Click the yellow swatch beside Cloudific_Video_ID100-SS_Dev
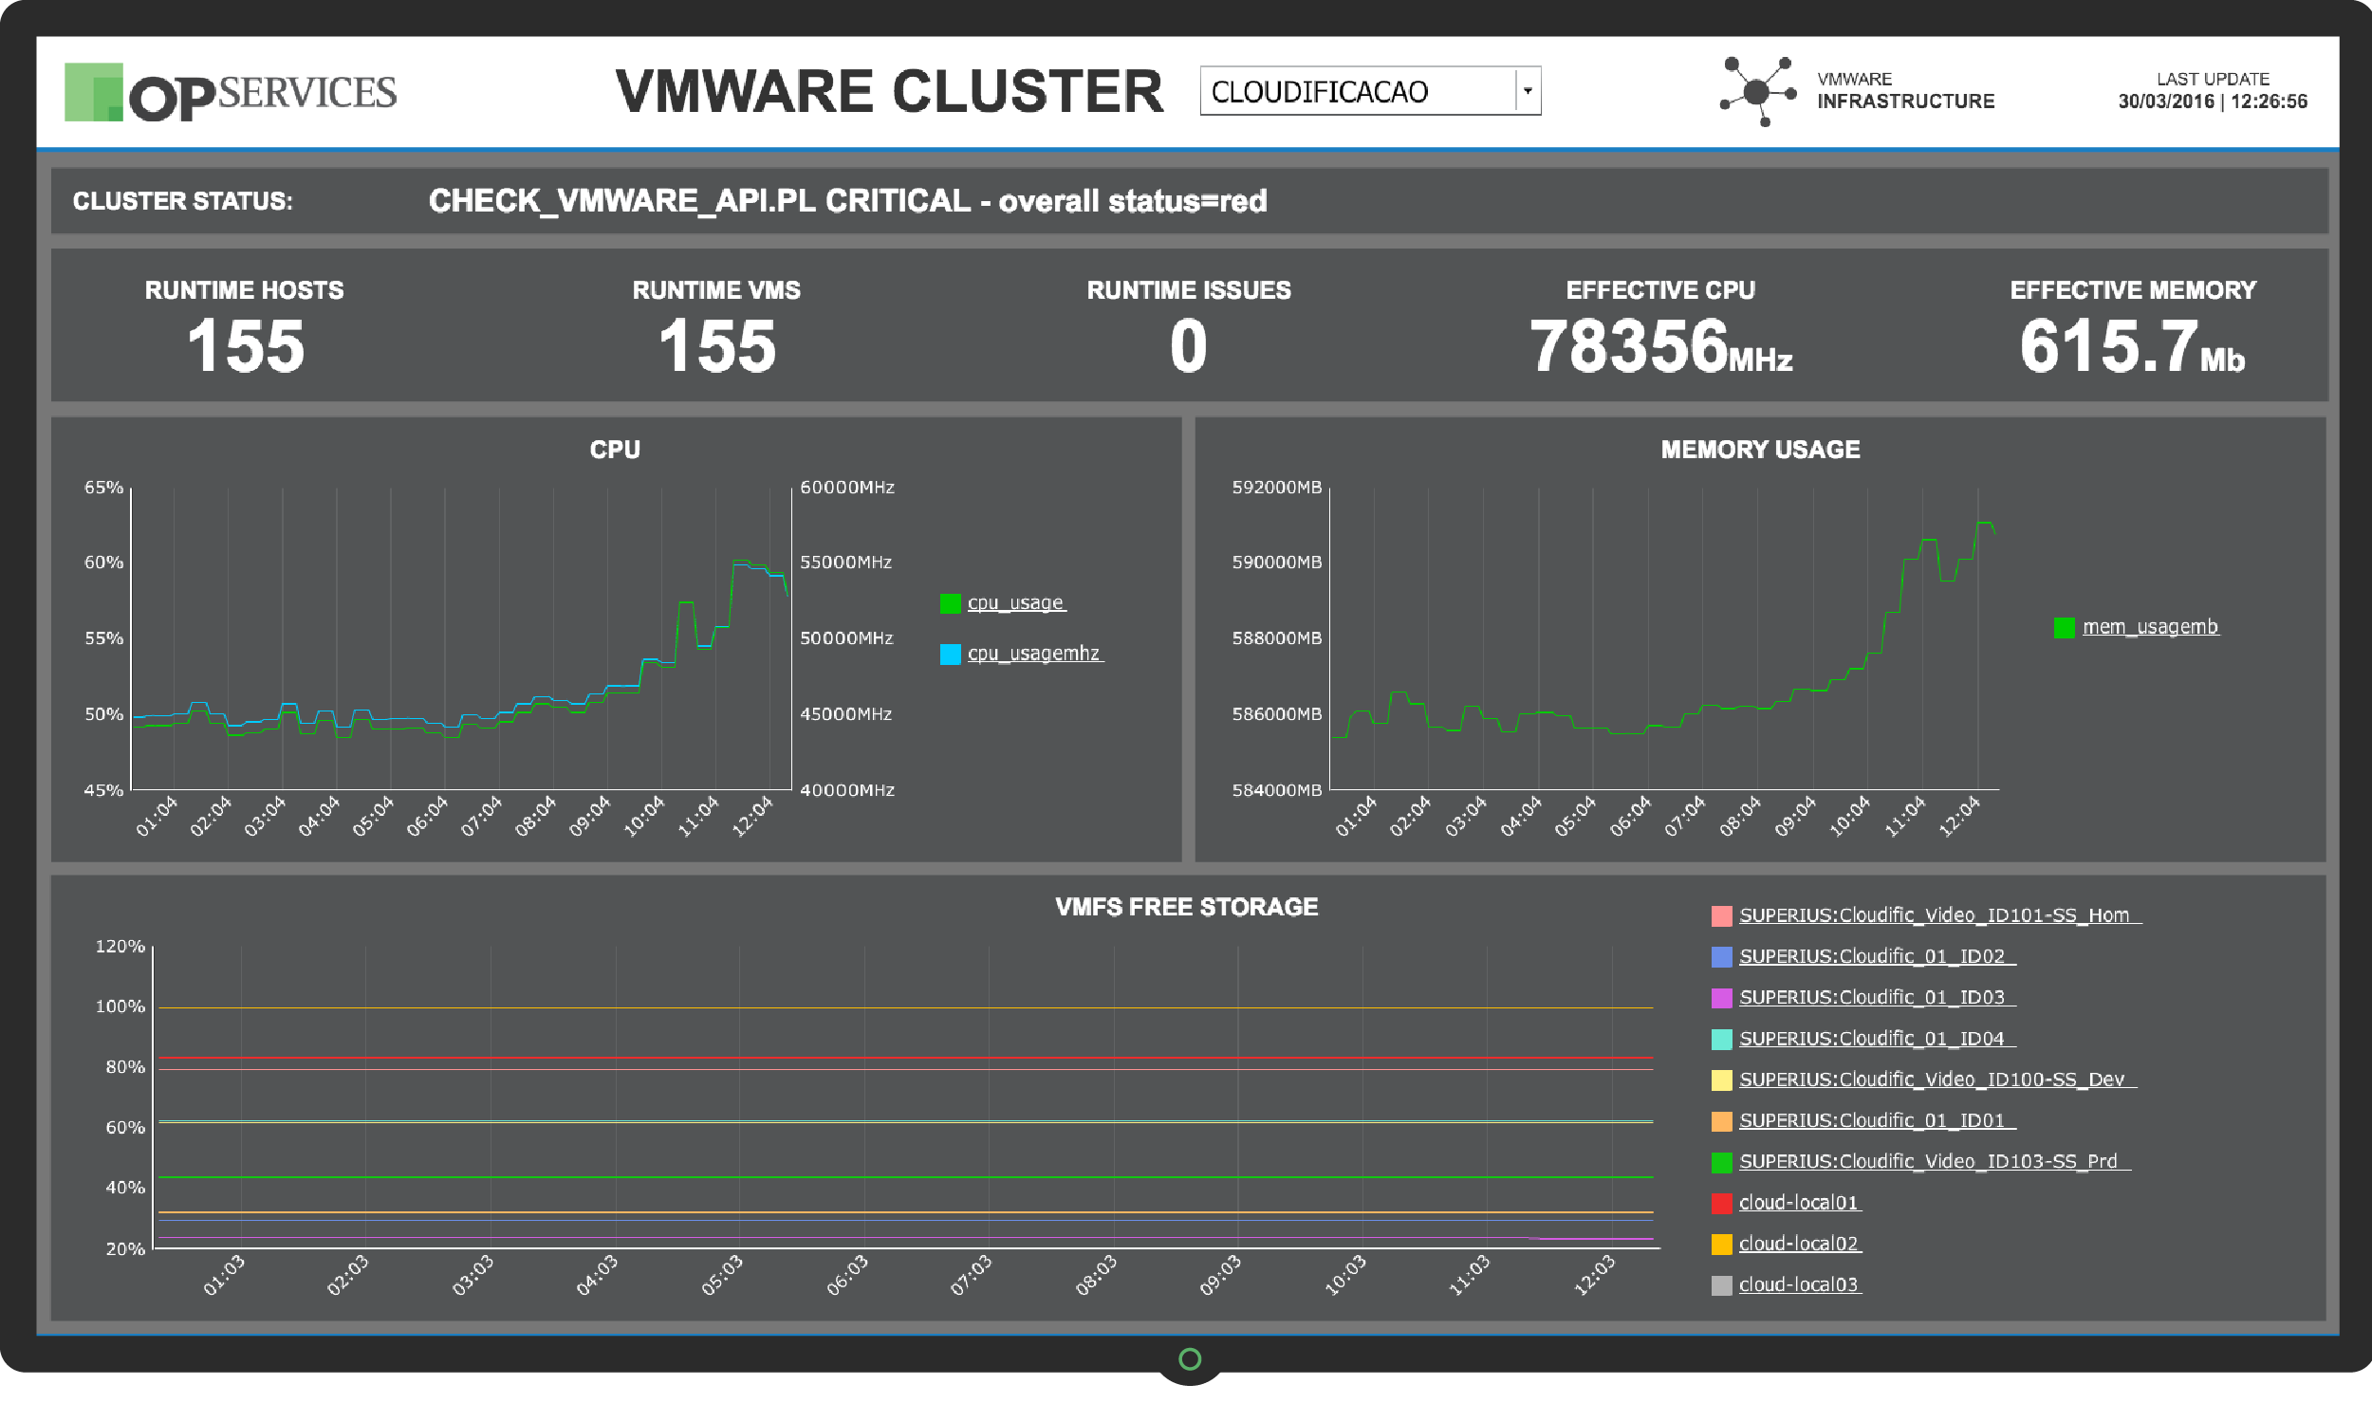Viewport: 2372px width, 1403px height. [1721, 1080]
